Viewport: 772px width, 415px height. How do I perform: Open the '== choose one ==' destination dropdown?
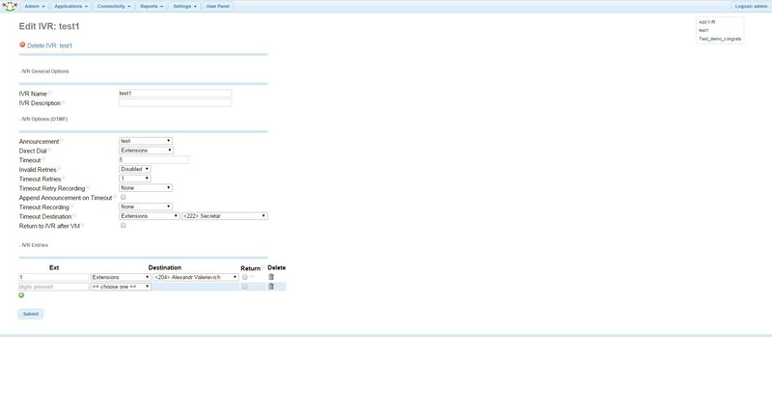pyautogui.click(x=121, y=287)
